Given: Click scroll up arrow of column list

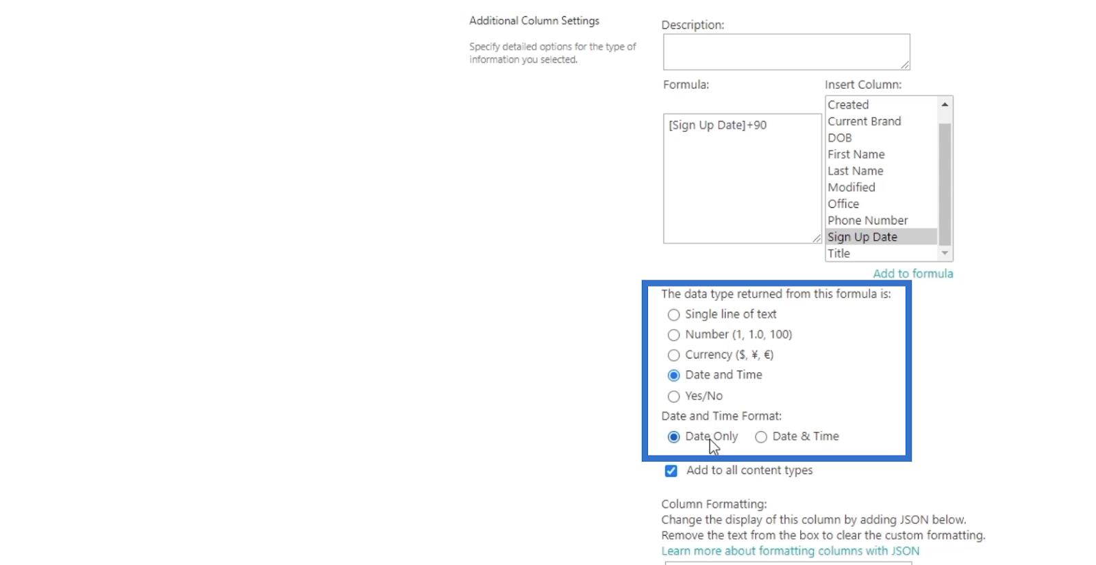Looking at the screenshot, I should (945, 105).
